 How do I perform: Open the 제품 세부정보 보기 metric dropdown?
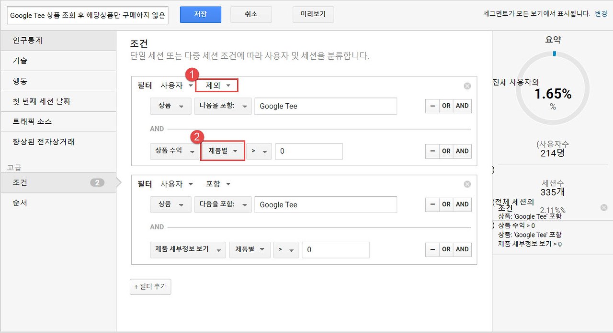[x=188, y=249]
